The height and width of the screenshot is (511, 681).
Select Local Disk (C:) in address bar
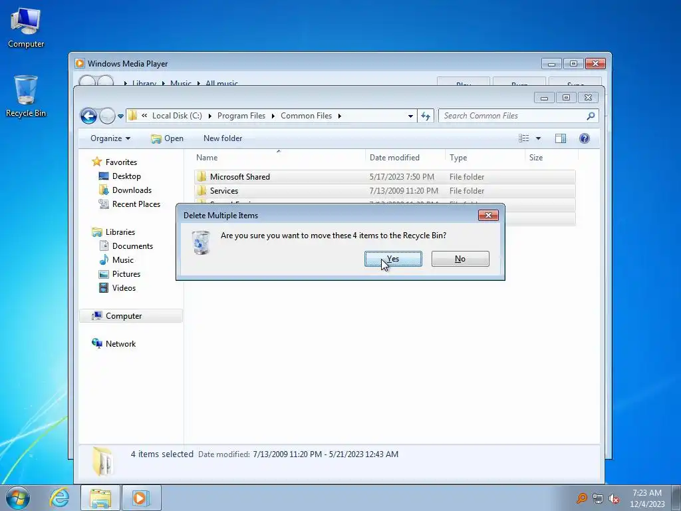[x=177, y=116]
